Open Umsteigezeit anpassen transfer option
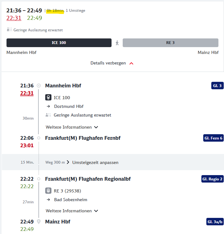 [95, 162]
